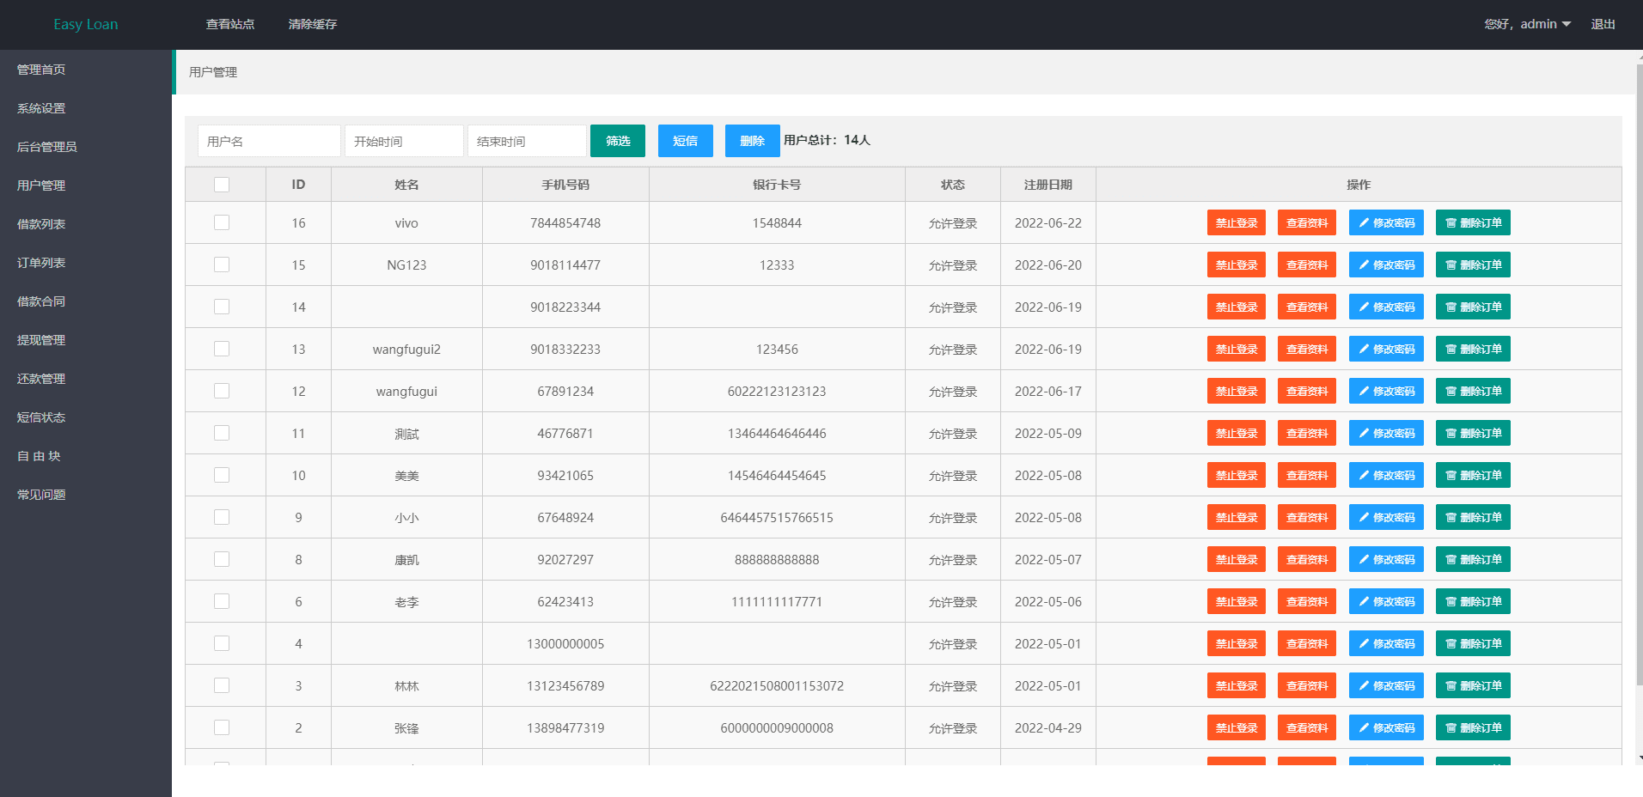Open the 结束时间 date picker field
Image resolution: width=1643 pixels, height=797 pixels.
point(527,141)
